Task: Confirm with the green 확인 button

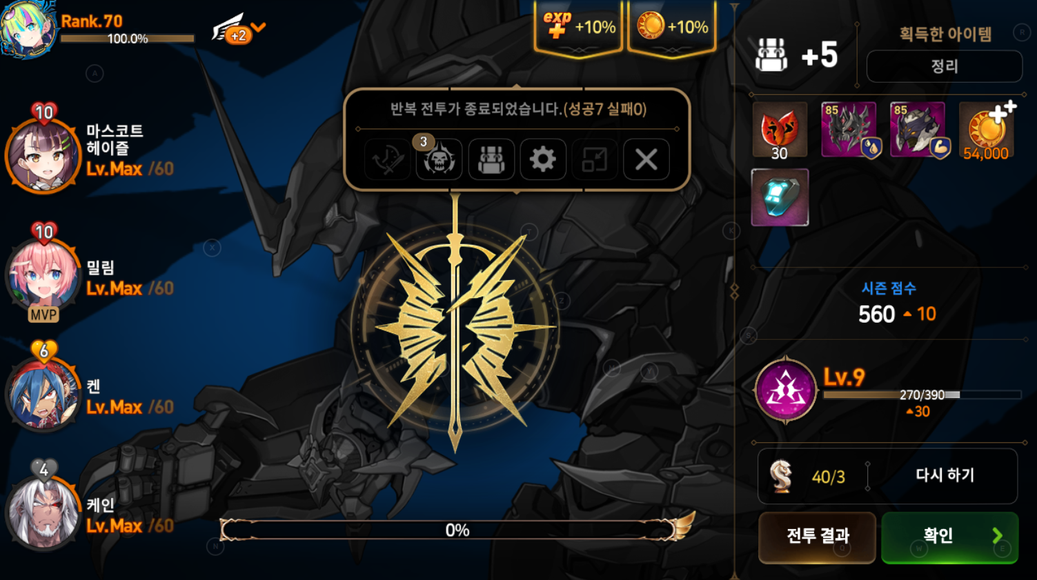Action: pos(950,537)
